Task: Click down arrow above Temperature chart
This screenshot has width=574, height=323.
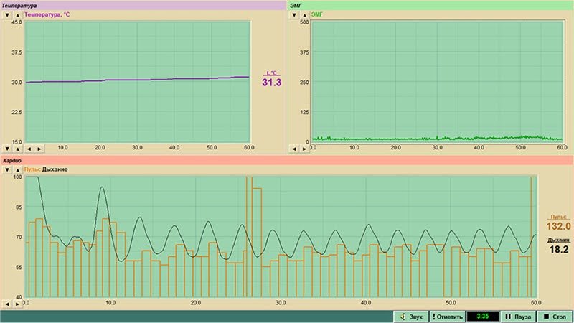Action: 7,15
